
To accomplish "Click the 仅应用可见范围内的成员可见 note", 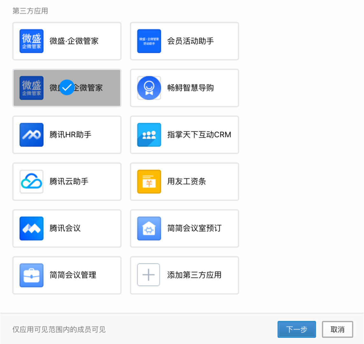I will [x=59, y=329].
